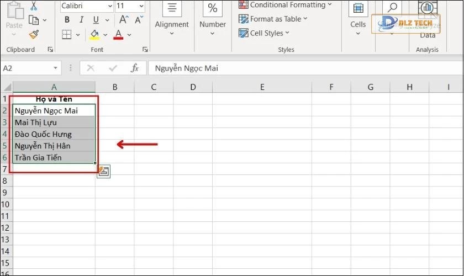Select row 15 header
This screenshot has width=464, height=276.
5,263
